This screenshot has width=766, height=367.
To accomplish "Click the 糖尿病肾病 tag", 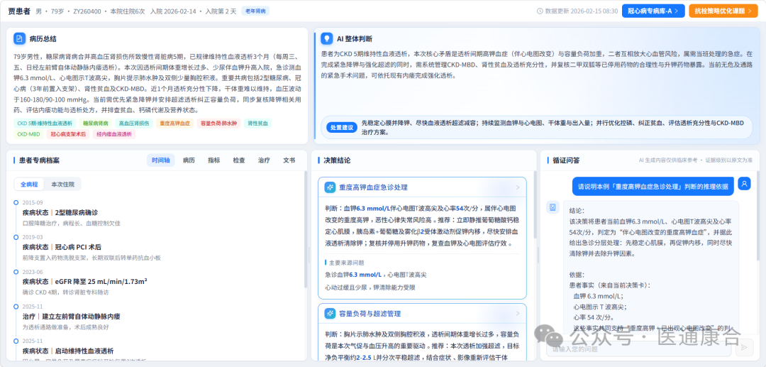I will pos(95,124).
